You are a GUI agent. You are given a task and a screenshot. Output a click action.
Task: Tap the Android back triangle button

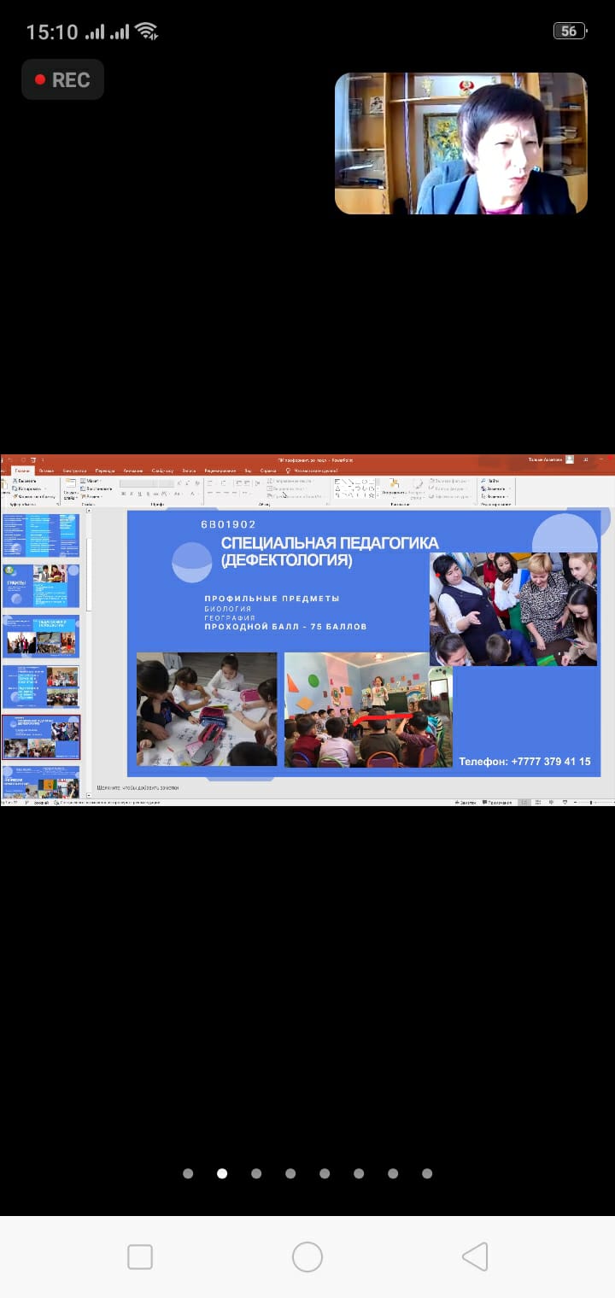click(x=475, y=1257)
